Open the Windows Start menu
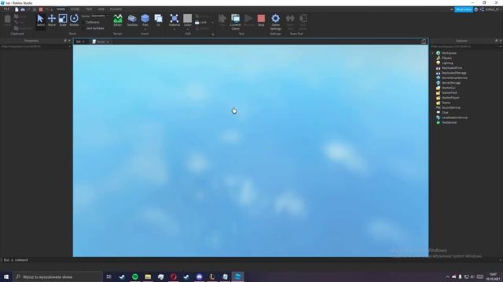Screen dimensions: 503x282 tap(6, 277)
